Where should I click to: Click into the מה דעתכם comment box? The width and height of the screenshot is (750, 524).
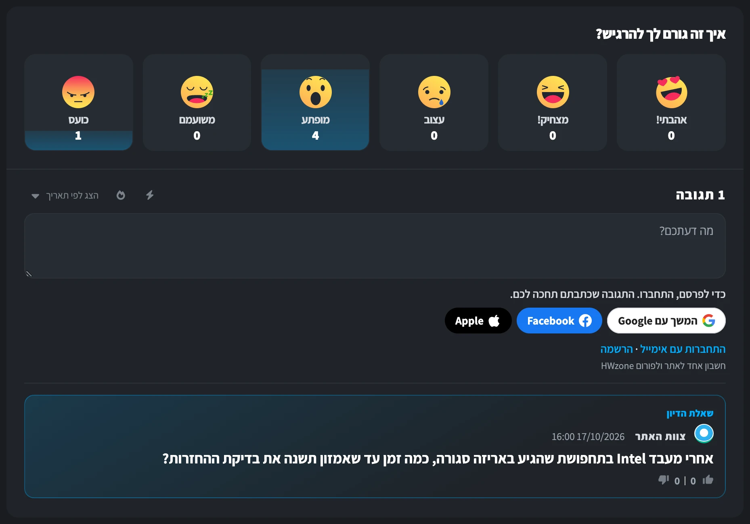375,246
